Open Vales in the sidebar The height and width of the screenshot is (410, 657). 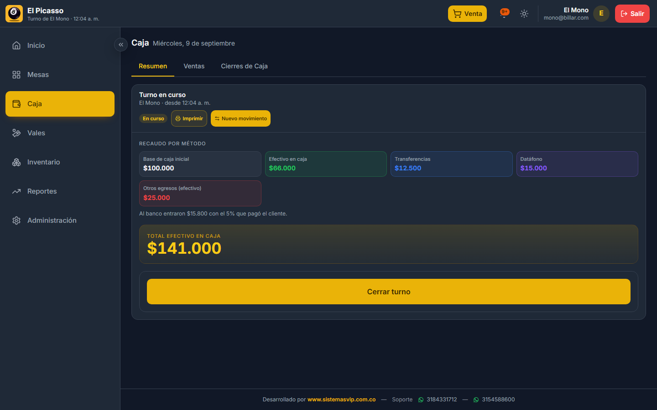(x=60, y=133)
